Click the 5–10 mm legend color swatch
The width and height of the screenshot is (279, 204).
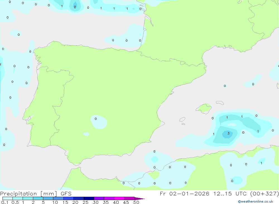coord(48,198)
